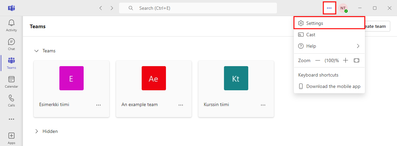The height and width of the screenshot is (146, 397).
Task: Increase zoom with the plus button
Action: pyautogui.click(x=346, y=60)
